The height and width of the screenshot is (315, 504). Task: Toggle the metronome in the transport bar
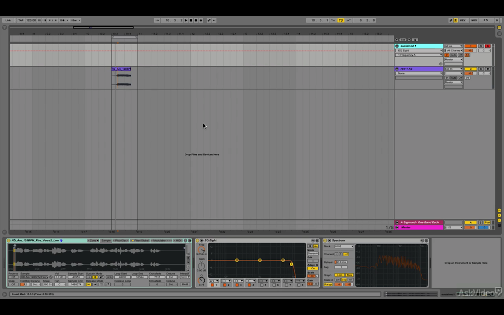62,20
